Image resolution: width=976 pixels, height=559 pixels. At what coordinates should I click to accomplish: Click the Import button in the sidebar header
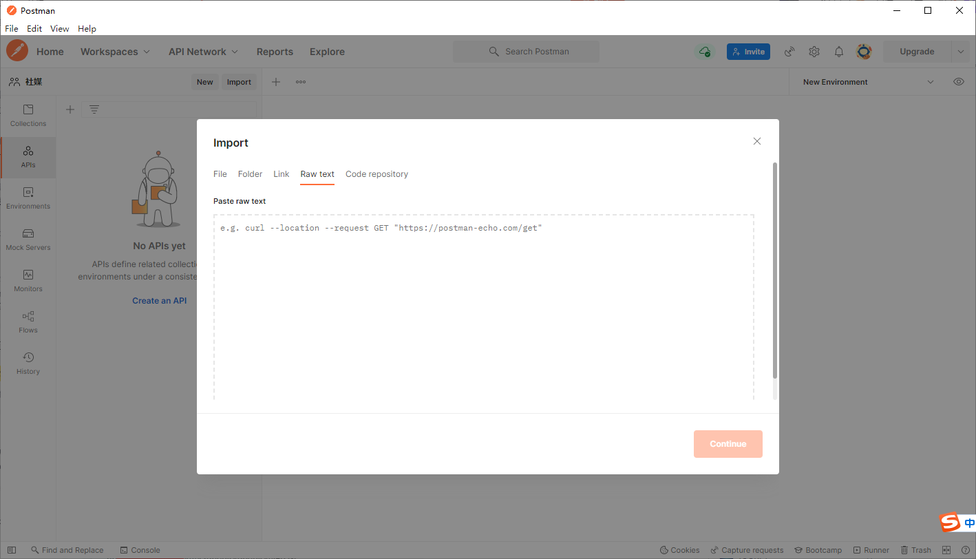[x=239, y=82]
